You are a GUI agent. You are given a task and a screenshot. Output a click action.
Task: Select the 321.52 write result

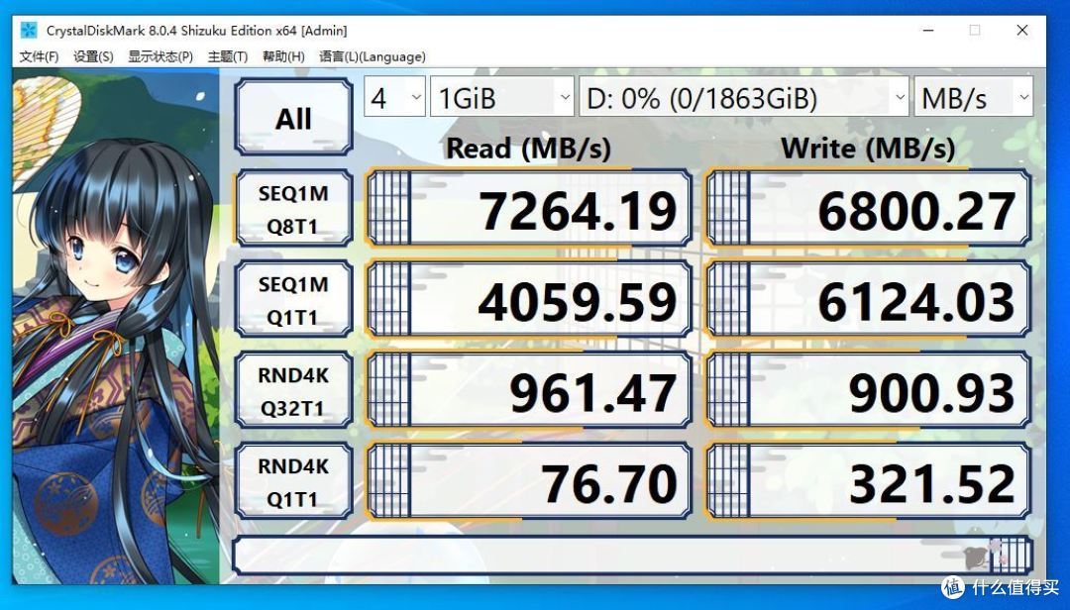click(868, 481)
